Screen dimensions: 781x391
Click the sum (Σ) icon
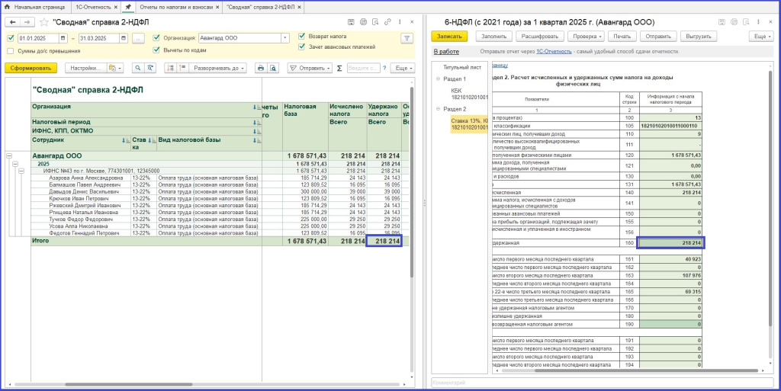point(339,68)
